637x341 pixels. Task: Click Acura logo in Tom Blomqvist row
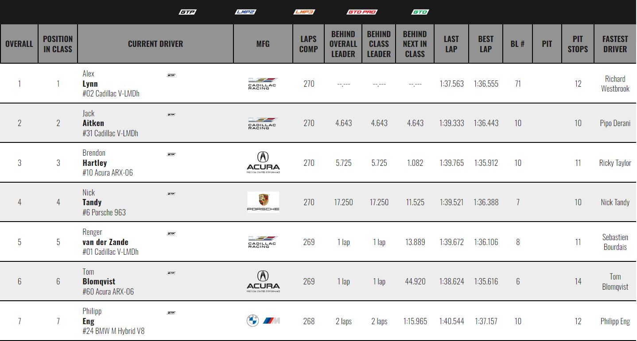pos(263,281)
